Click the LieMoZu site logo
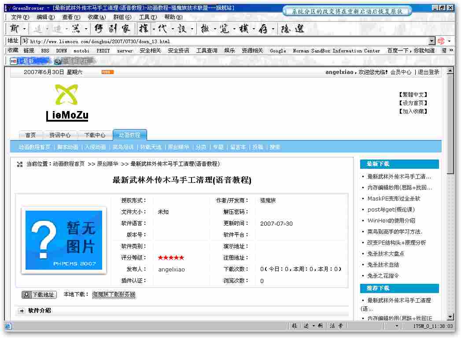461x338 pixels. (x=67, y=103)
